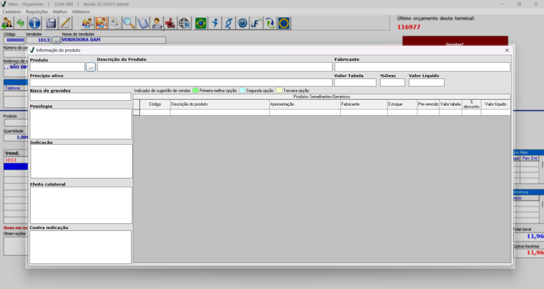Click the product lookup ellipsis button
Image resolution: width=544 pixels, height=289 pixels.
click(91, 67)
